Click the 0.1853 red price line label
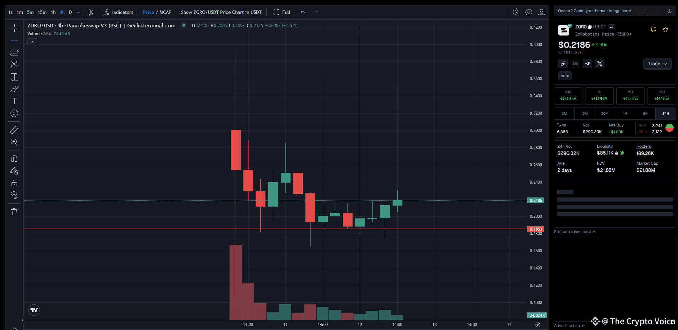The width and height of the screenshot is (678, 330). pos(536,229)
